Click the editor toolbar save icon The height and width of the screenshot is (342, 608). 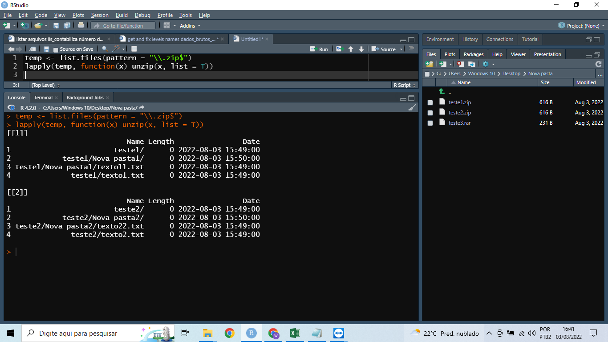(46, 49)
